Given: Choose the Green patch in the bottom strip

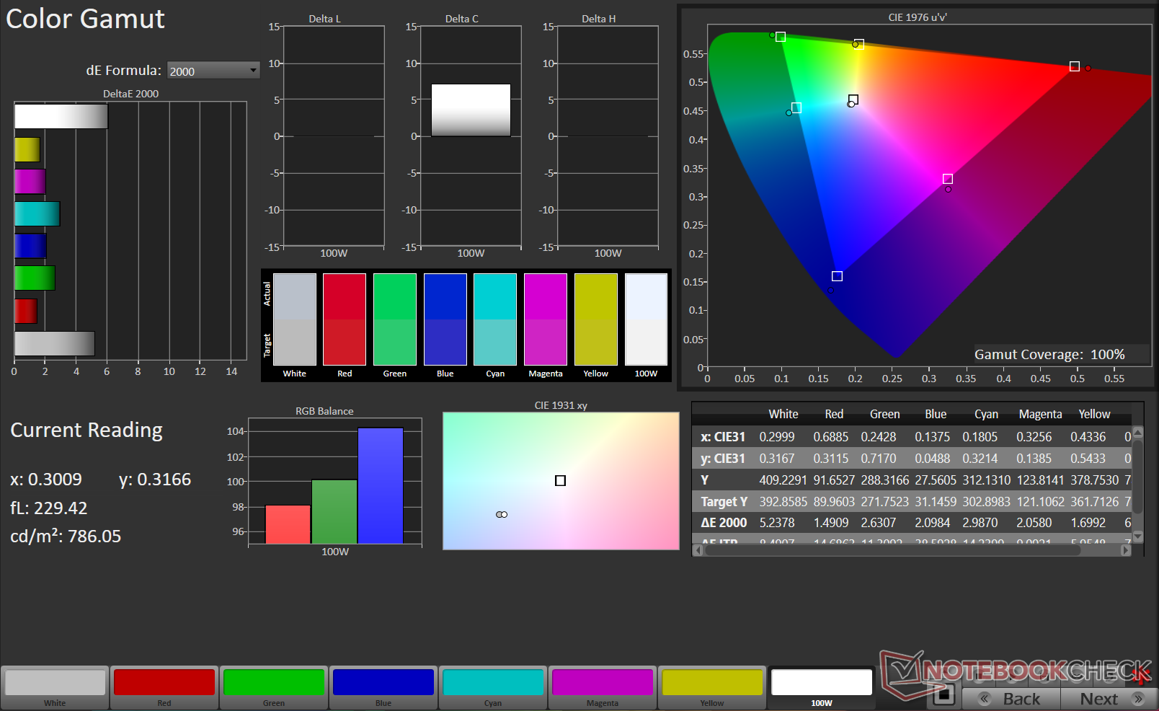Looking at the screenshot, I should pyautogui.click(x=274, y=683).
